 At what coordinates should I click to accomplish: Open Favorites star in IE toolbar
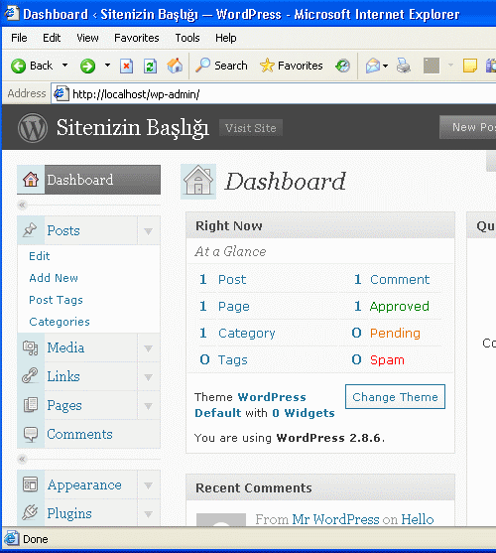pos(267,66)
